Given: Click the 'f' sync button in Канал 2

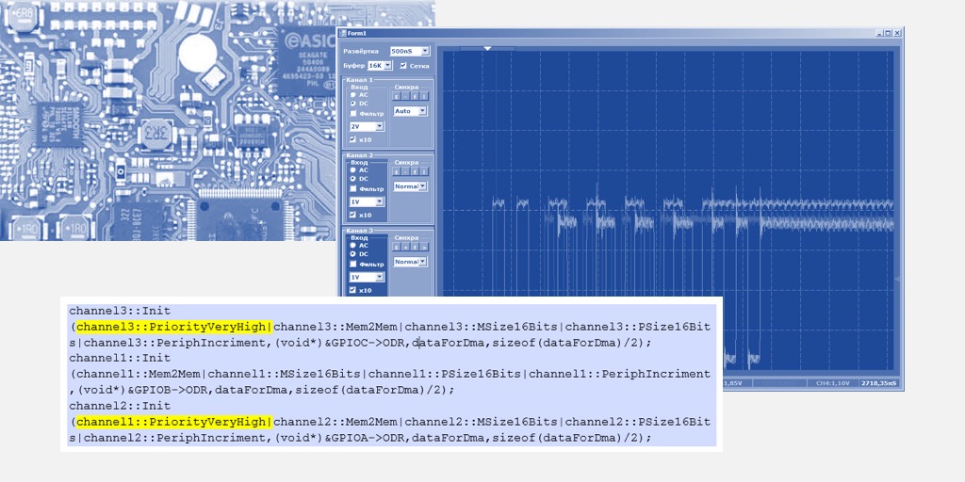Looking at the screenshot, I should tap(415, 171).
